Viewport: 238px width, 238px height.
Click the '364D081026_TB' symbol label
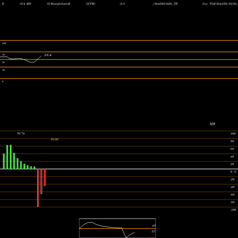165,4
